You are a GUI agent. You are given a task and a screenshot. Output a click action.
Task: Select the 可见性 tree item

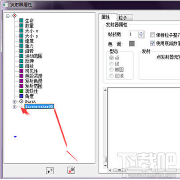31,71
